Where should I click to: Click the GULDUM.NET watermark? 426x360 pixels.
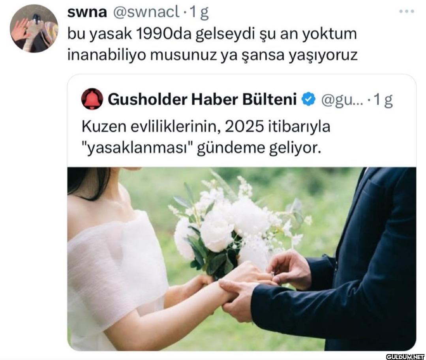[x=405, y=356]
